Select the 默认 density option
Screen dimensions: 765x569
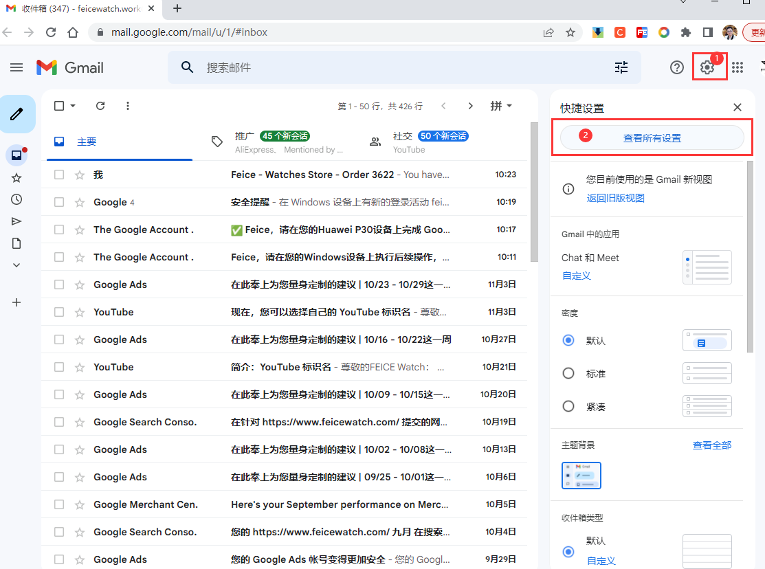coord(568,340)
